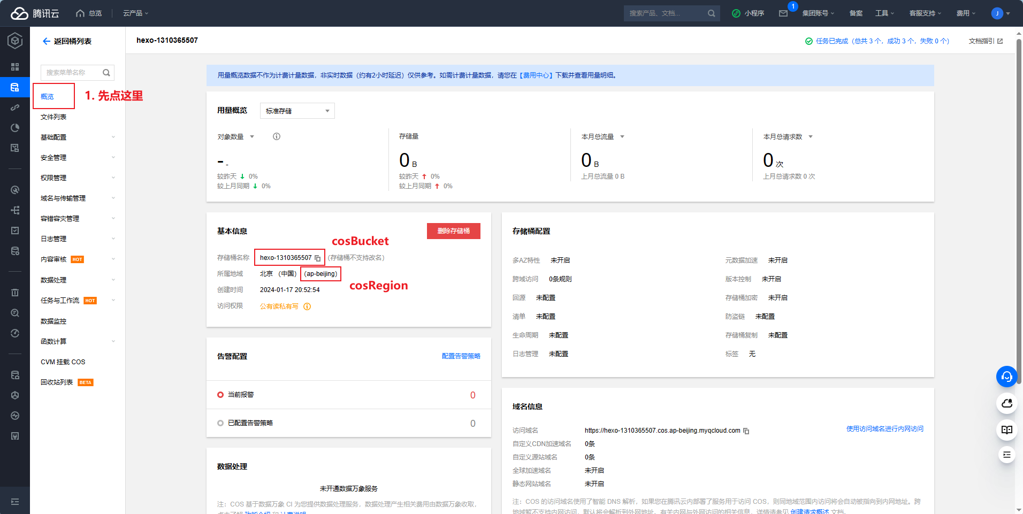Expand the 权限管理 menu group

coord(78,178)
